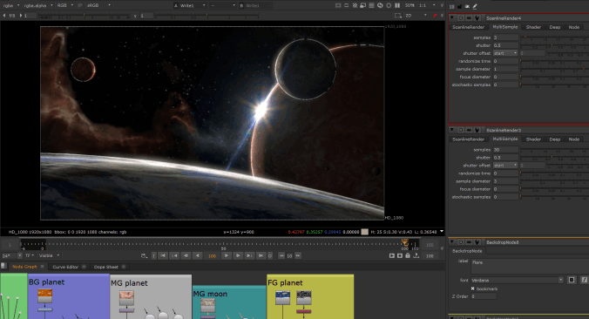This screenshot has height=319, width=589.
Task: Click the current frame 100 field
Action: click(x=212, y=255)
